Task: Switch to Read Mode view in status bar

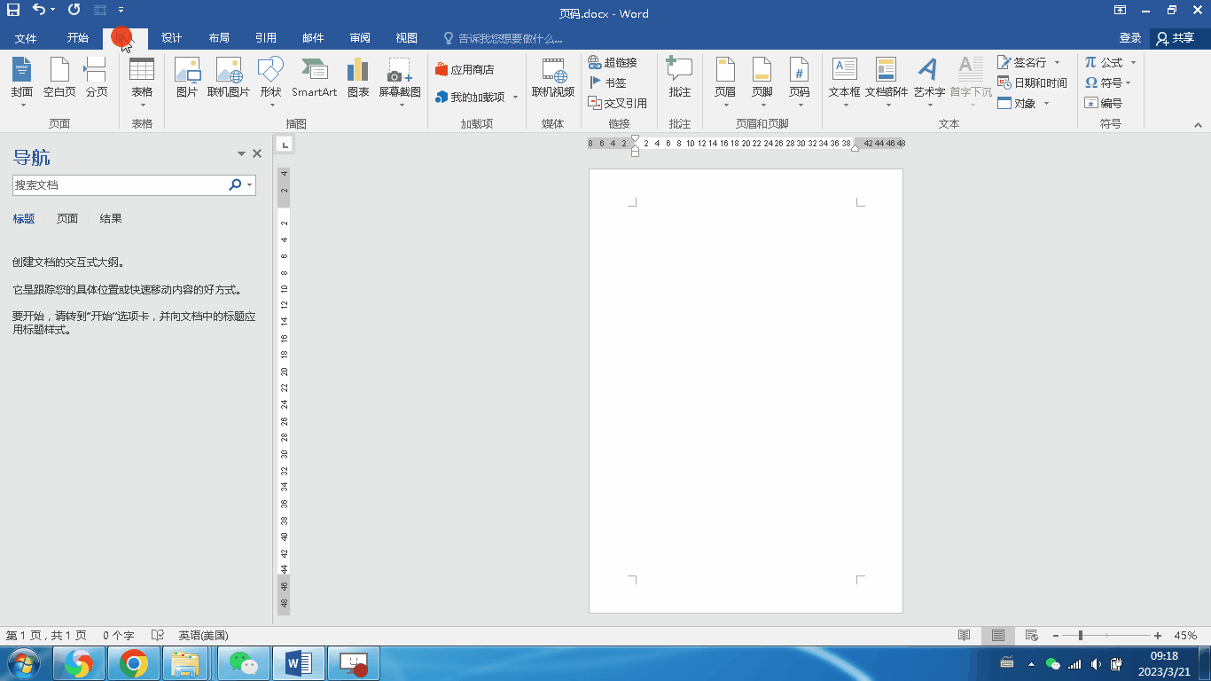Action: click(x=965, y=636)
